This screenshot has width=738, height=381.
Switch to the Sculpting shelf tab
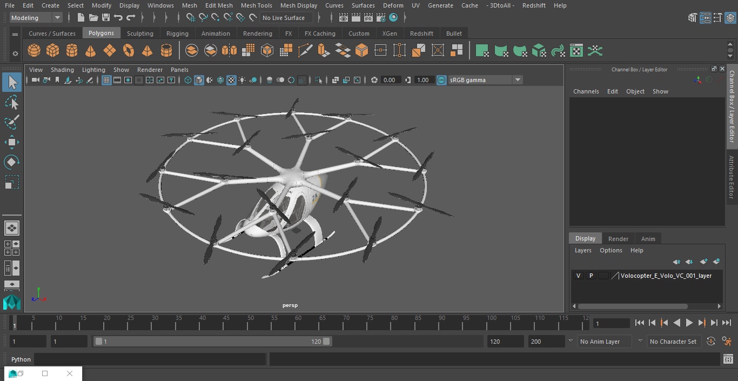pyautogui.click(x=140, y=34)
